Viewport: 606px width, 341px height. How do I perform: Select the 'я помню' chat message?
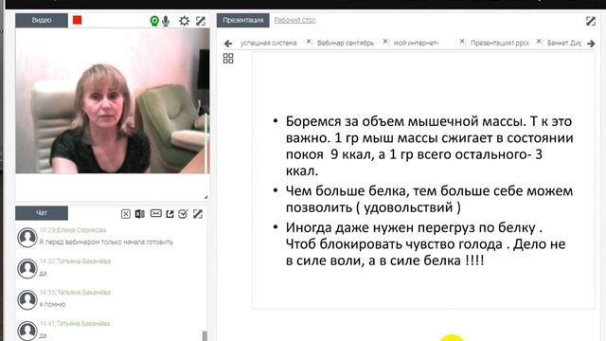(53, 305)
